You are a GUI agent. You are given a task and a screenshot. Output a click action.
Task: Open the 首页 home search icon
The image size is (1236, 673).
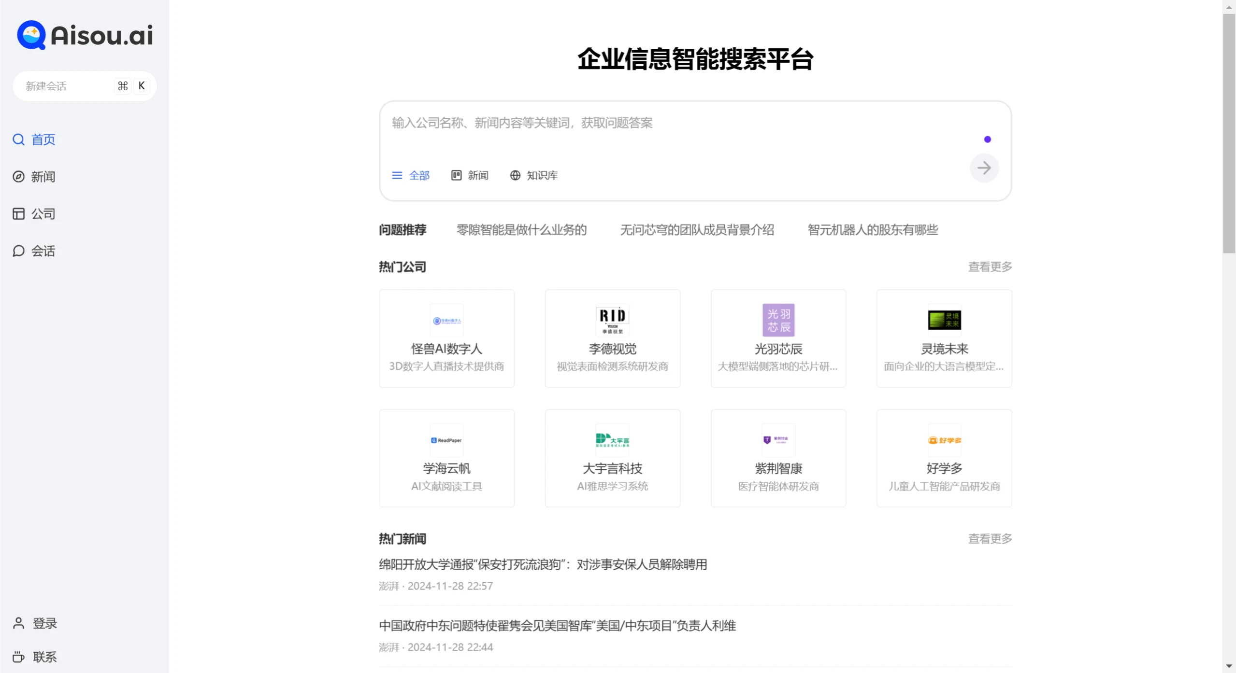[x=18, y=140]
